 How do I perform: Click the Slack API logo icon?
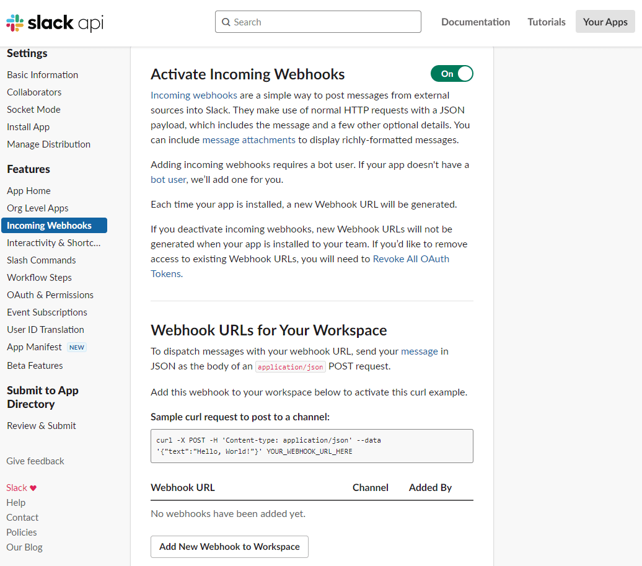[x=15, y=23]
